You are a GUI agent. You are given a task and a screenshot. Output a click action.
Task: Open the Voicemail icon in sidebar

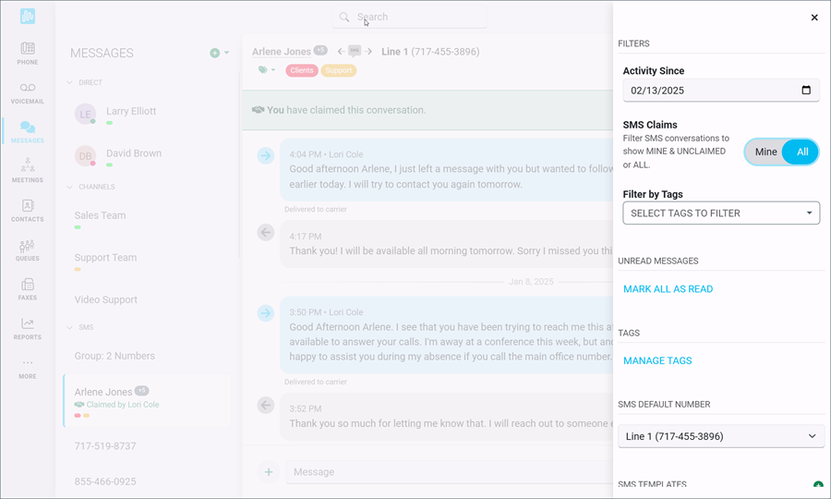pyautogui.click(x=28, y=91)
